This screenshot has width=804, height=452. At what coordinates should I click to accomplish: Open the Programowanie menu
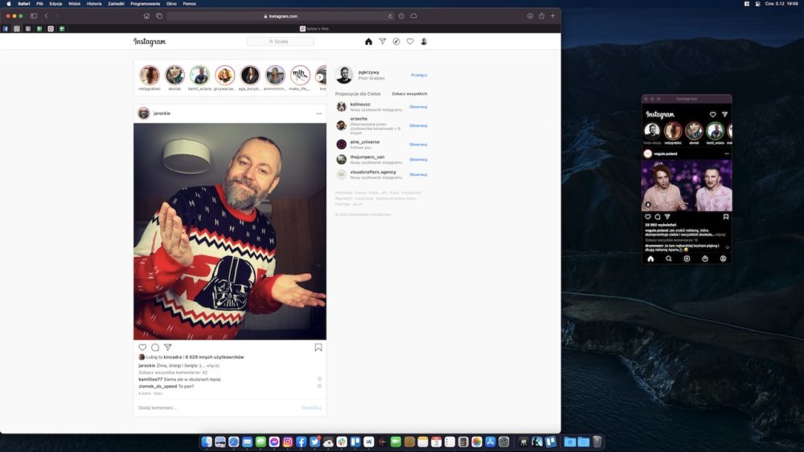pos(145,3)
